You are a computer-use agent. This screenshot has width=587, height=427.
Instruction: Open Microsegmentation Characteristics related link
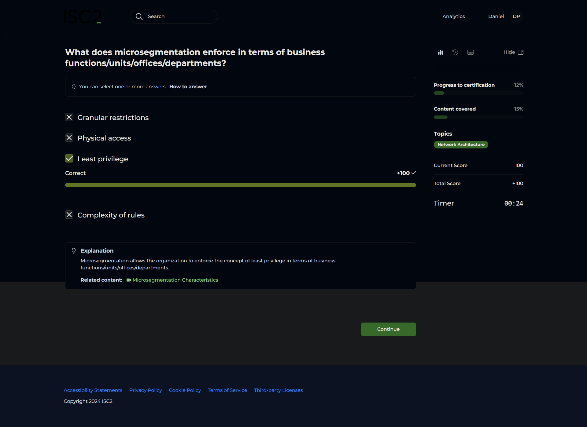175,280
